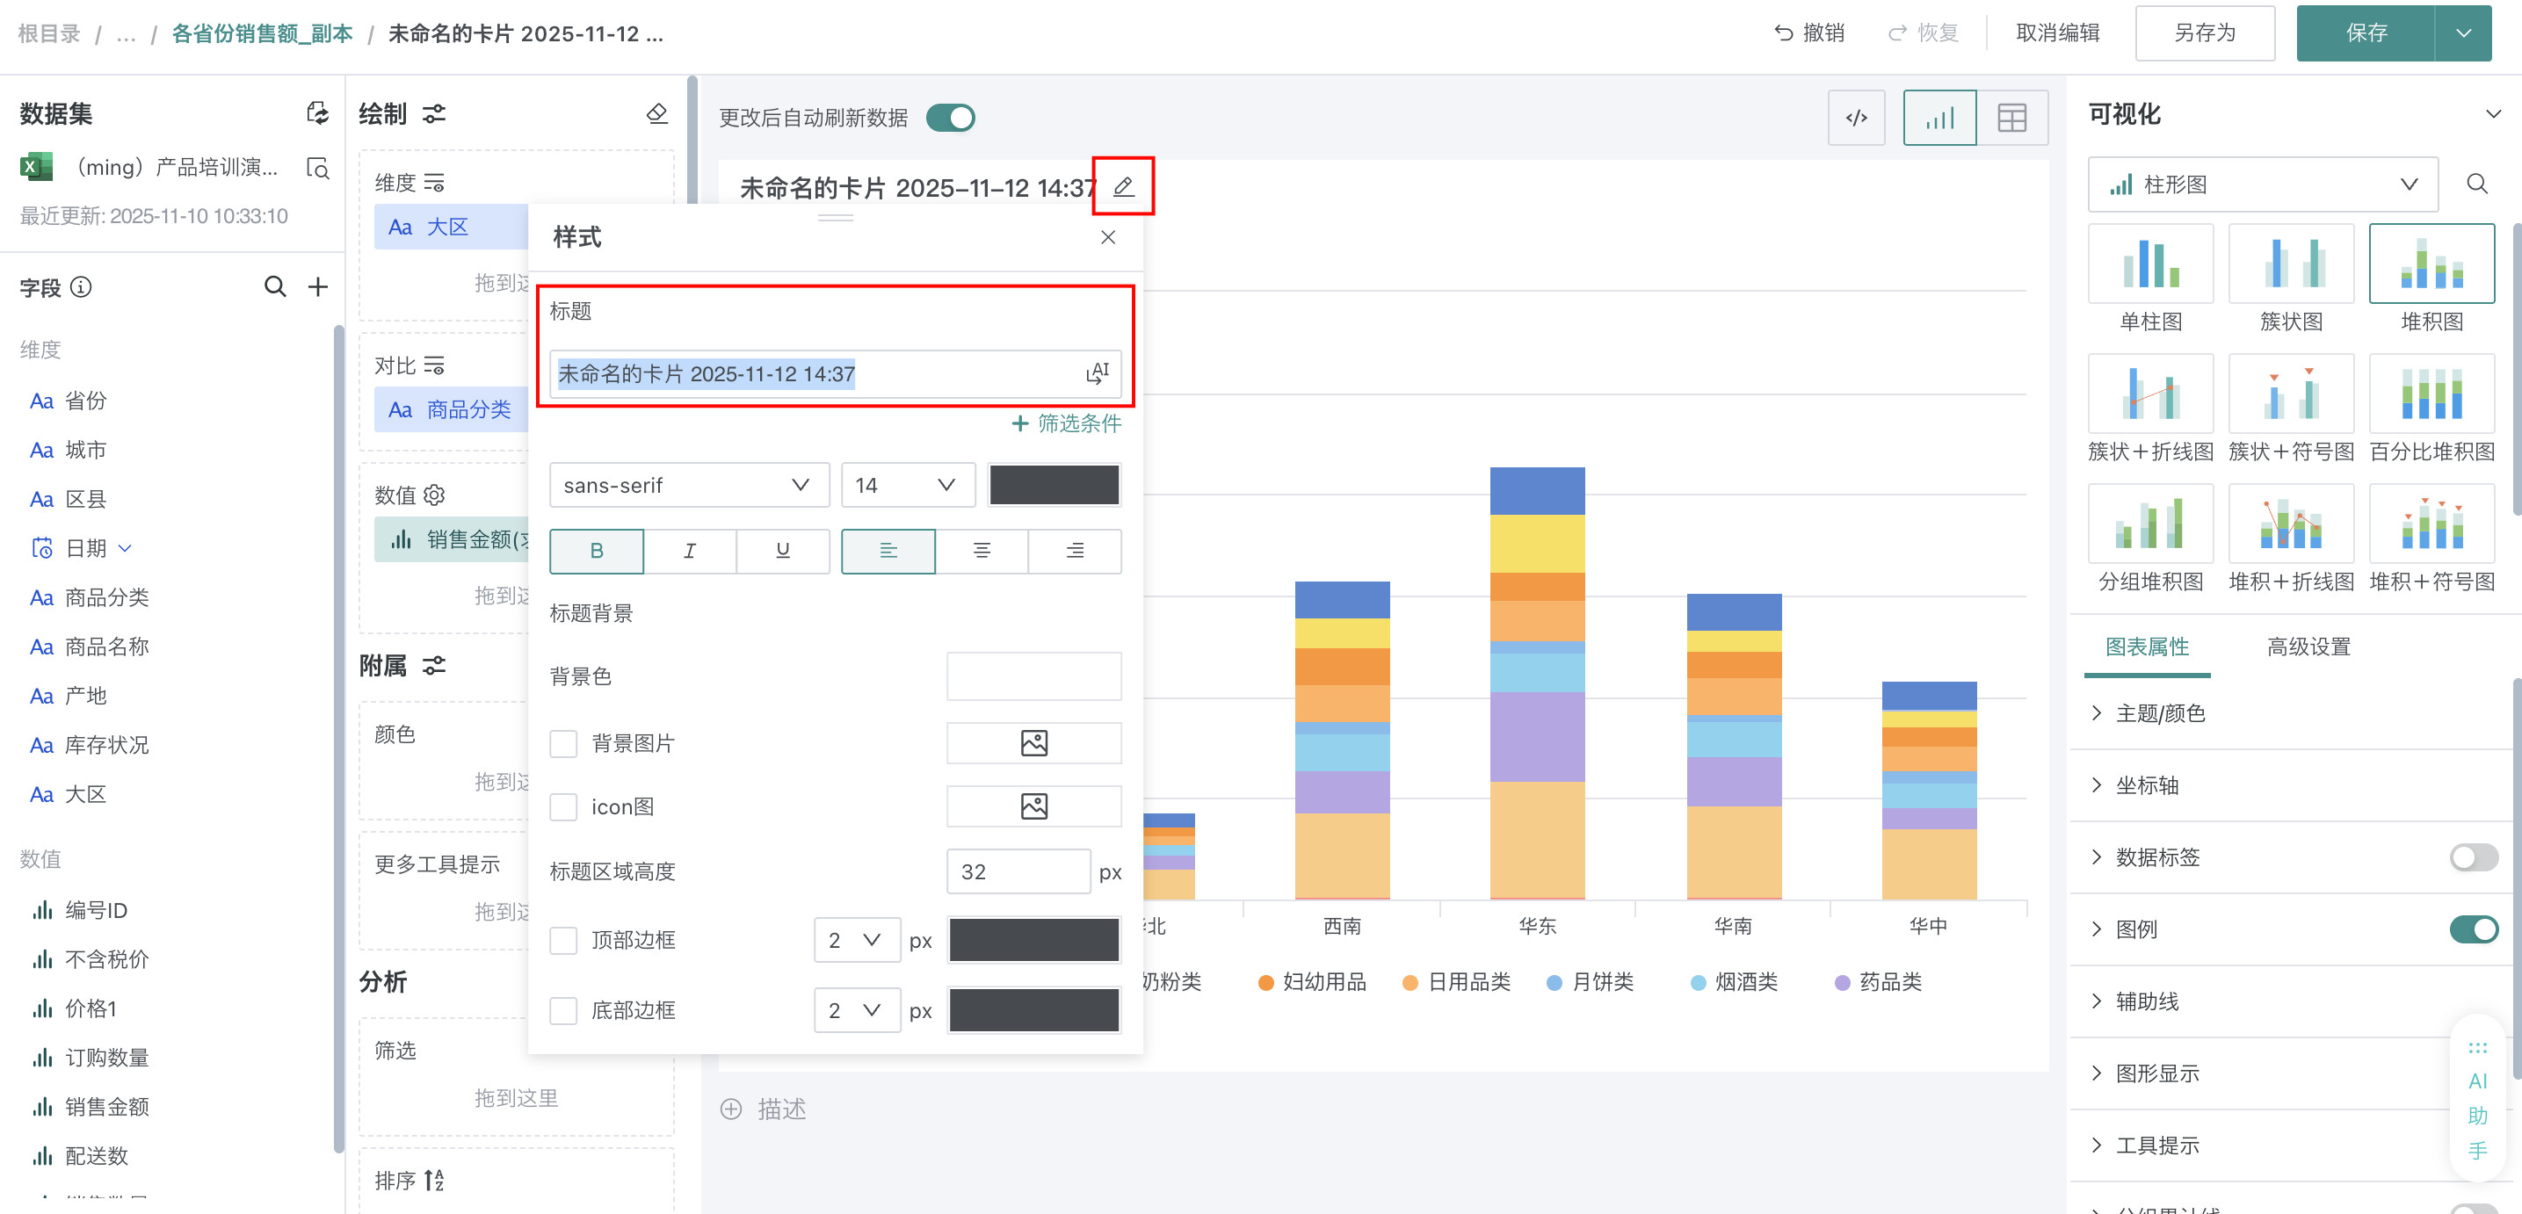The image size is (2522, 1214).
Task: Toggle italic title formatting
Action: point(689,551)
